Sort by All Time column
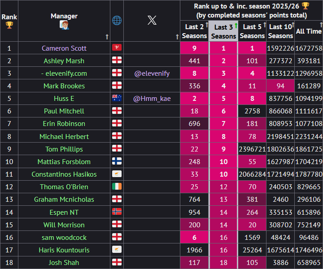Screen dimensions: 323x269 click(321, 25)
